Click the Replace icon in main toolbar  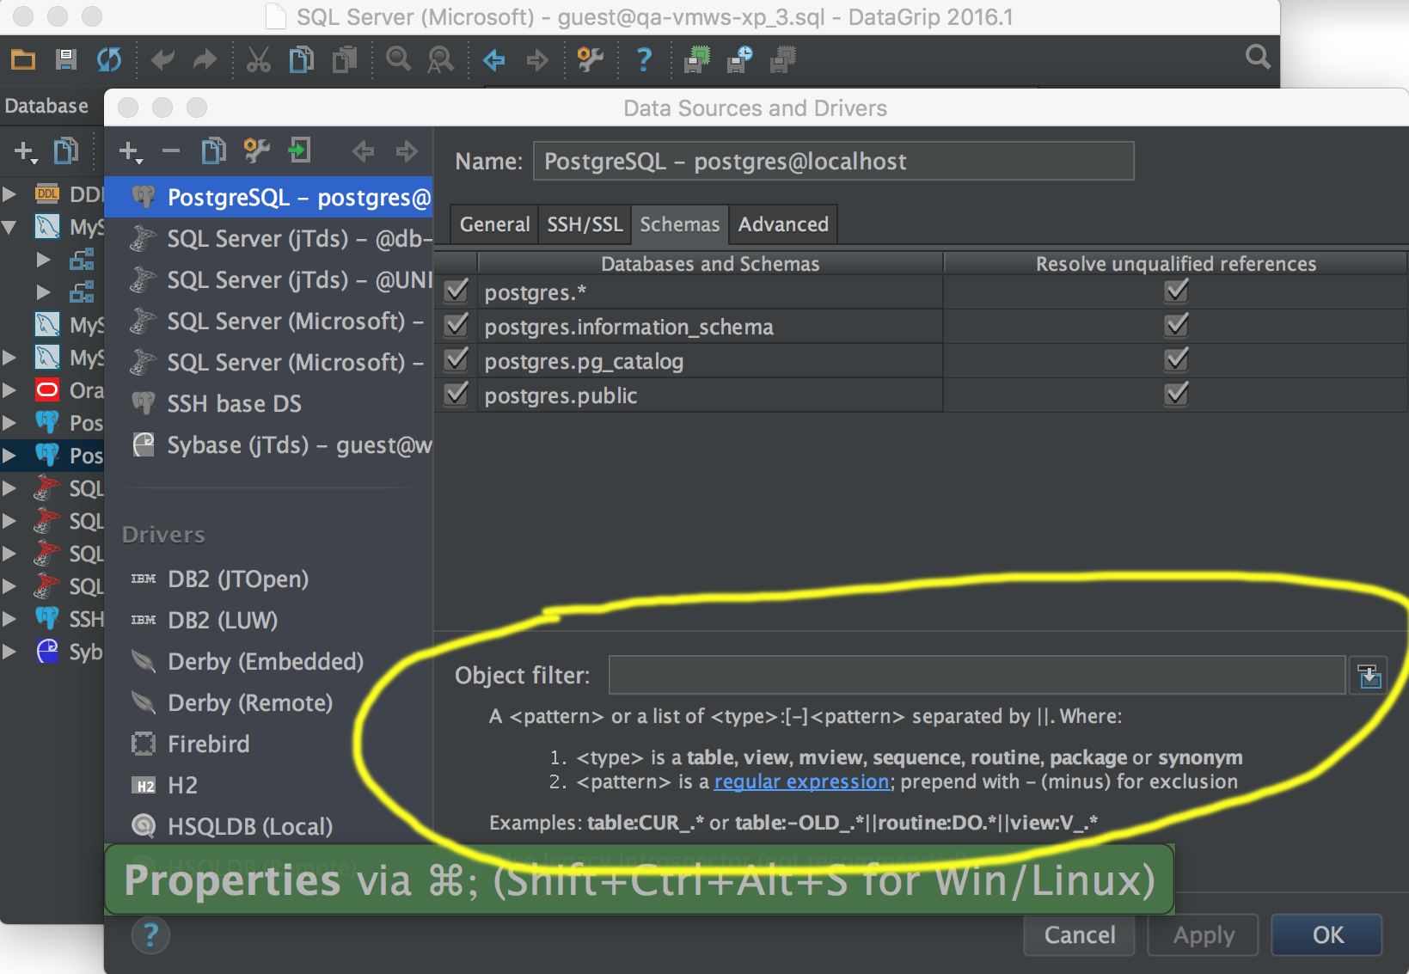coord(441,59)
